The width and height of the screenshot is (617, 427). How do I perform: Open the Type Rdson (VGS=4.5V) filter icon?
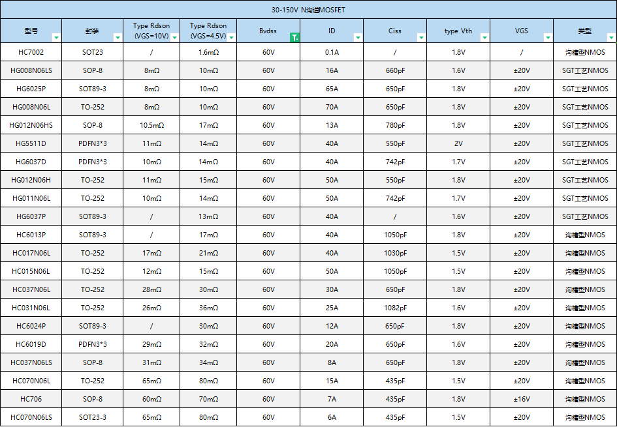click(232, 36)
